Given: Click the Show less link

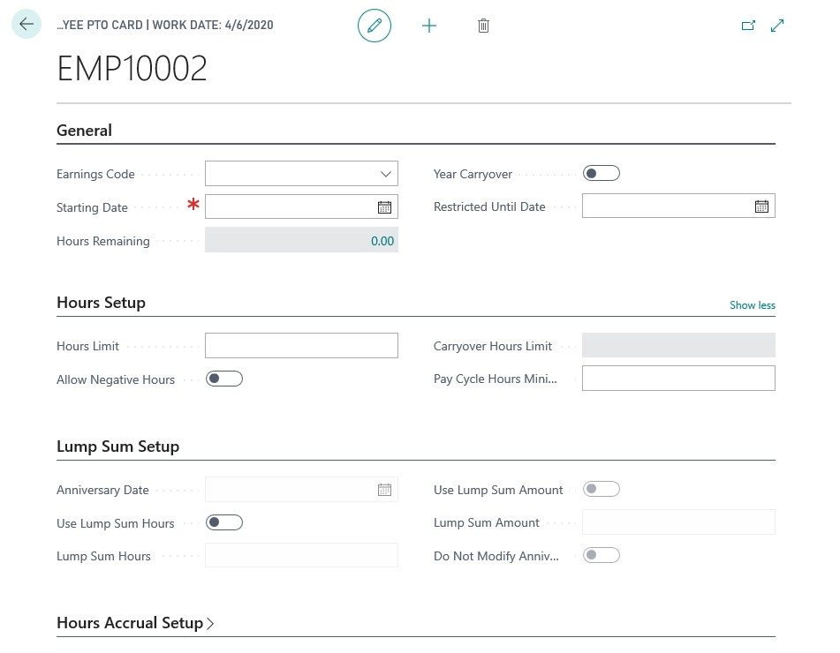Looking at the screenshot, I should 752,304.
